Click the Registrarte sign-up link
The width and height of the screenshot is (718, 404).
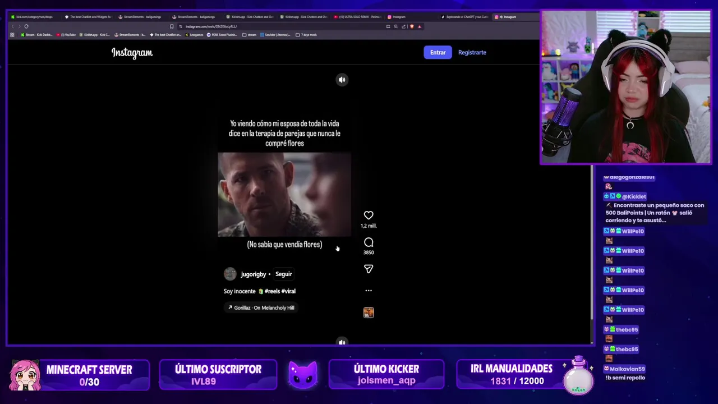[472, 52]
